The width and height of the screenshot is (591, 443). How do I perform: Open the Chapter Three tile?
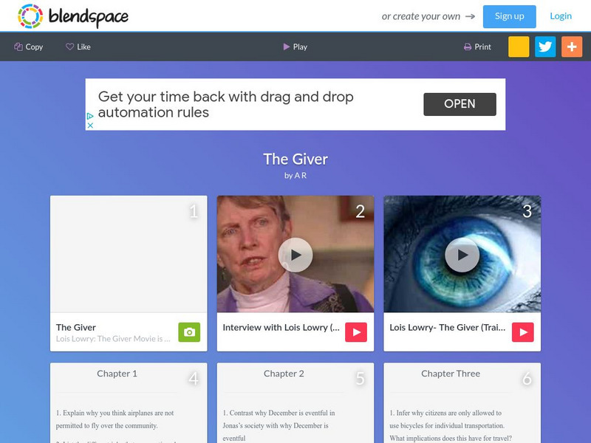pos(462,402)
